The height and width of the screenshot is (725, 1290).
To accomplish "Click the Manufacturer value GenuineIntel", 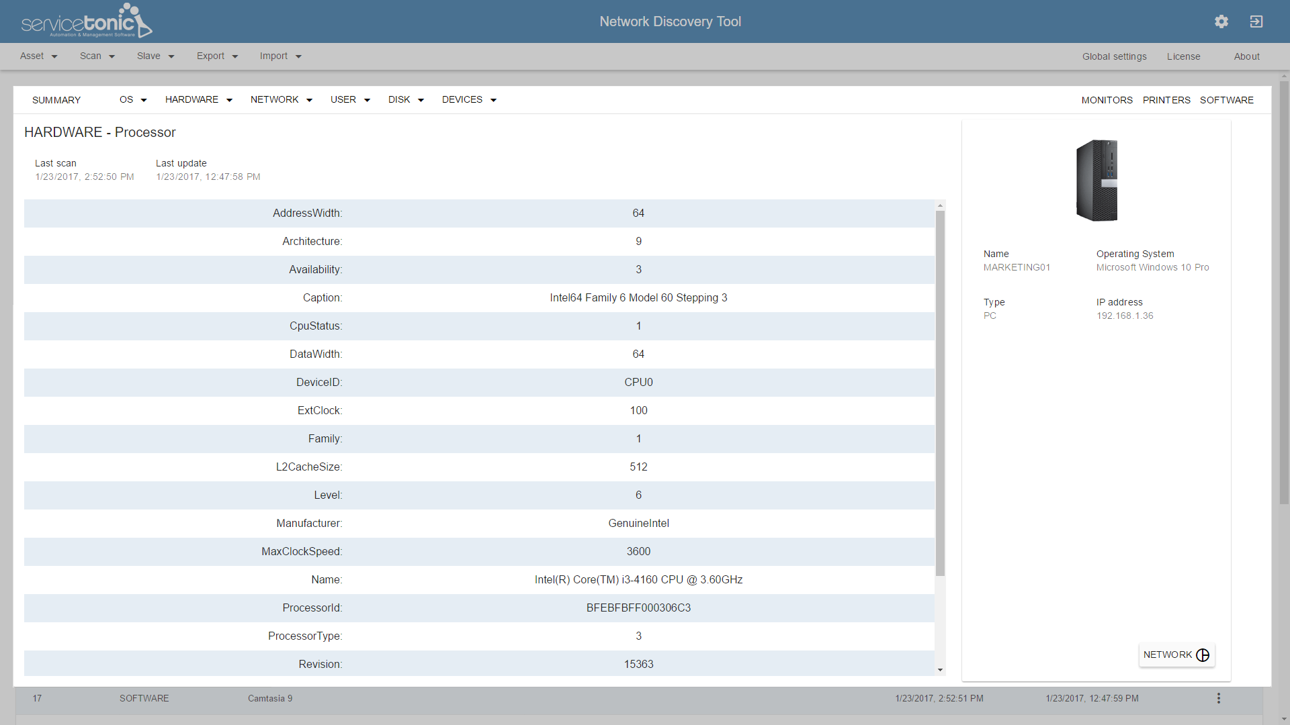I will [x=638, y=523].
